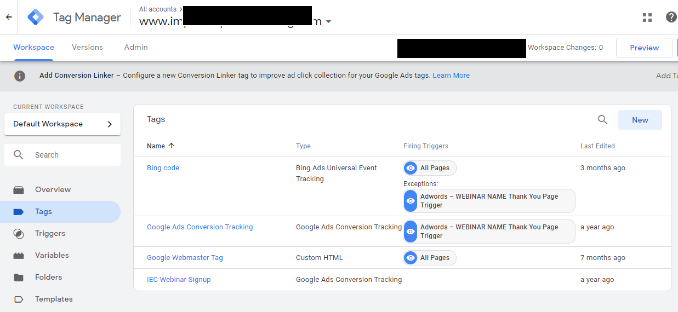678x312 pixels.
Task: Click the Learn More link
Action: (451, 76)
